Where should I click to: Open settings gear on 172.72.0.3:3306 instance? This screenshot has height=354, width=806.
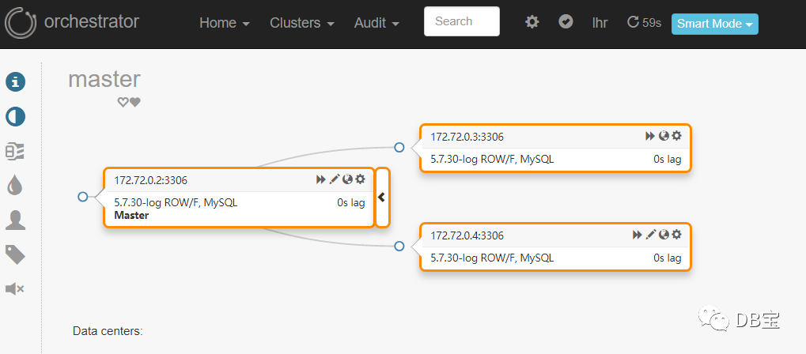[676, 136]
